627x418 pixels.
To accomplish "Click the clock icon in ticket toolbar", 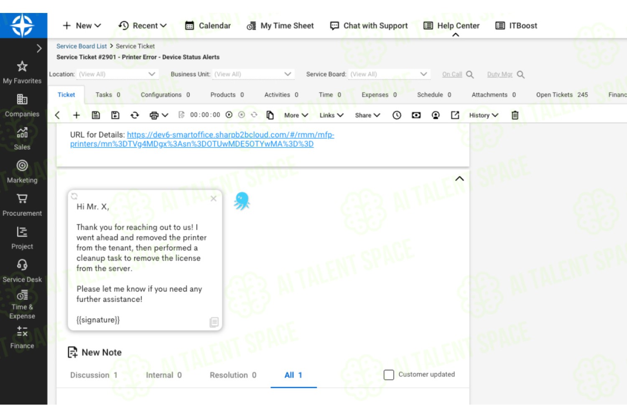I will pos(397,115).
